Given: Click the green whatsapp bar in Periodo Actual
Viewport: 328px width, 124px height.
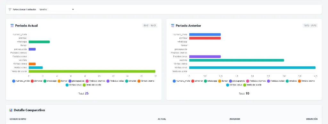Looking at the screenshot, I should pos(39,42).
